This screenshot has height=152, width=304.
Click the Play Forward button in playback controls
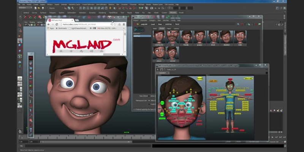point(272,137)
